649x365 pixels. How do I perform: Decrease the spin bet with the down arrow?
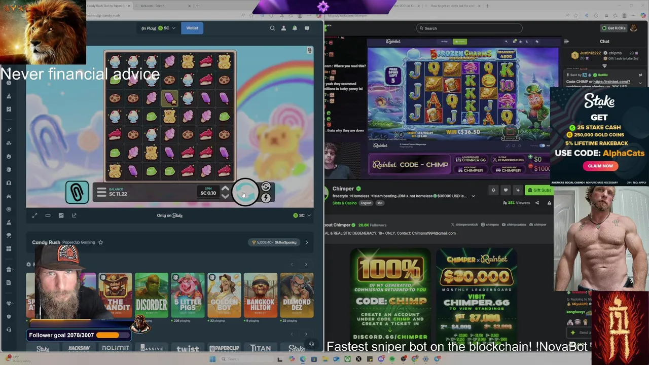(x=225, y=196)
